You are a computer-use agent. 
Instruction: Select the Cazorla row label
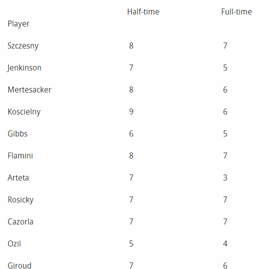pos(20,221)
